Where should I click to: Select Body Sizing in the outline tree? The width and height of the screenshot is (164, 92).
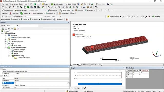tap(18, 45)
